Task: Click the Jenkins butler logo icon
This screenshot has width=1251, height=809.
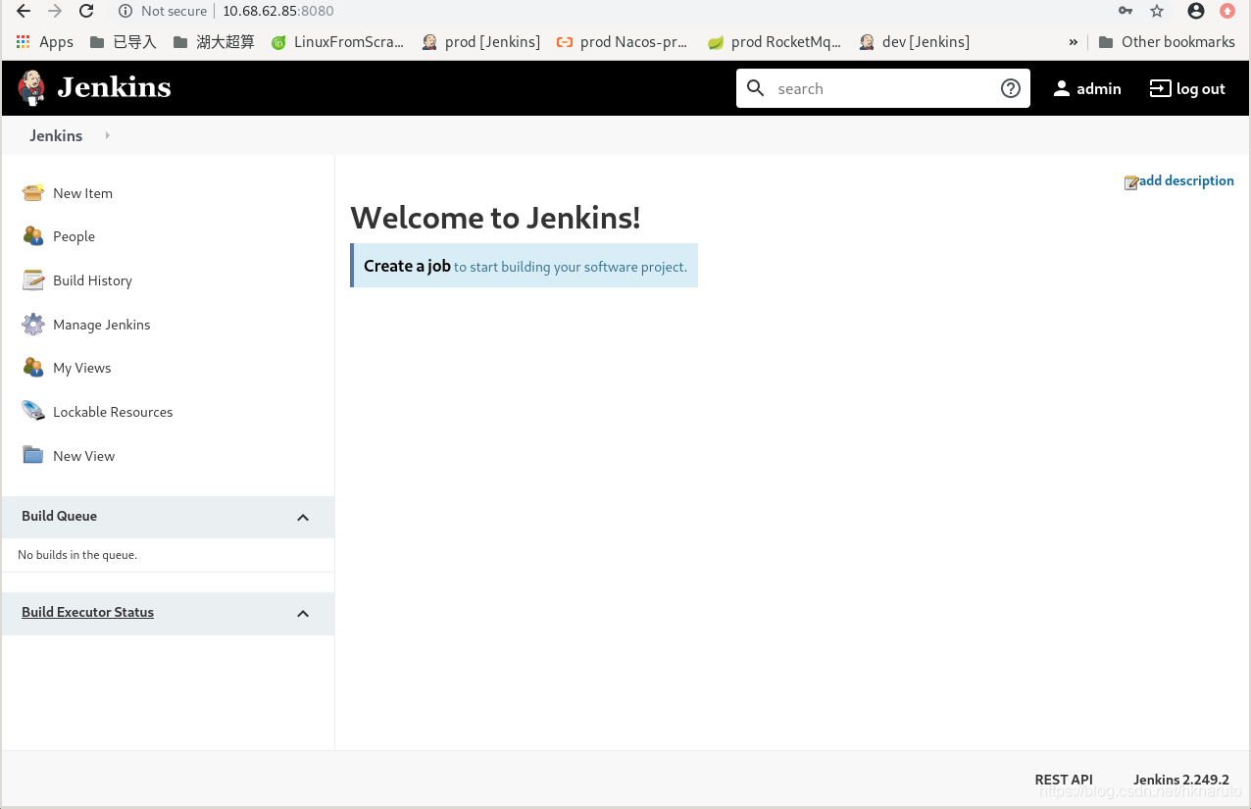Action: coord(31,88)
